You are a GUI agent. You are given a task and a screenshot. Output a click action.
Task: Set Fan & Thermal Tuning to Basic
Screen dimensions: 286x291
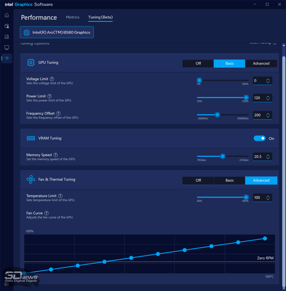click(230, 180)
